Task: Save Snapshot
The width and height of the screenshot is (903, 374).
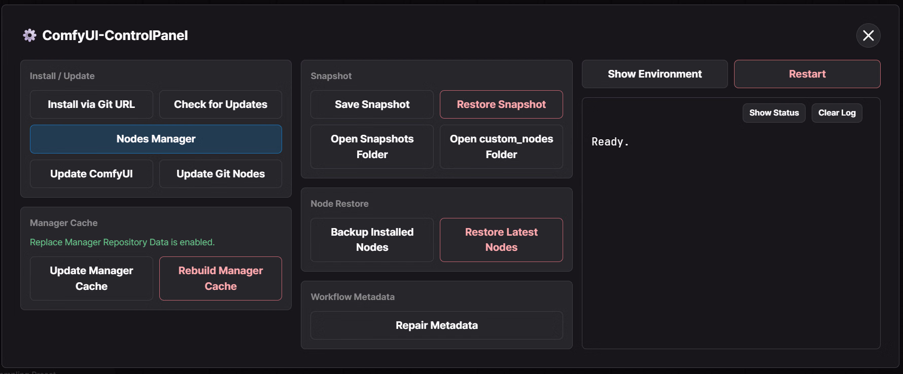Action: coord(372,104)
